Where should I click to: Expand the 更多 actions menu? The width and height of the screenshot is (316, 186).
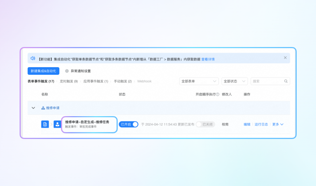[278, 124]
